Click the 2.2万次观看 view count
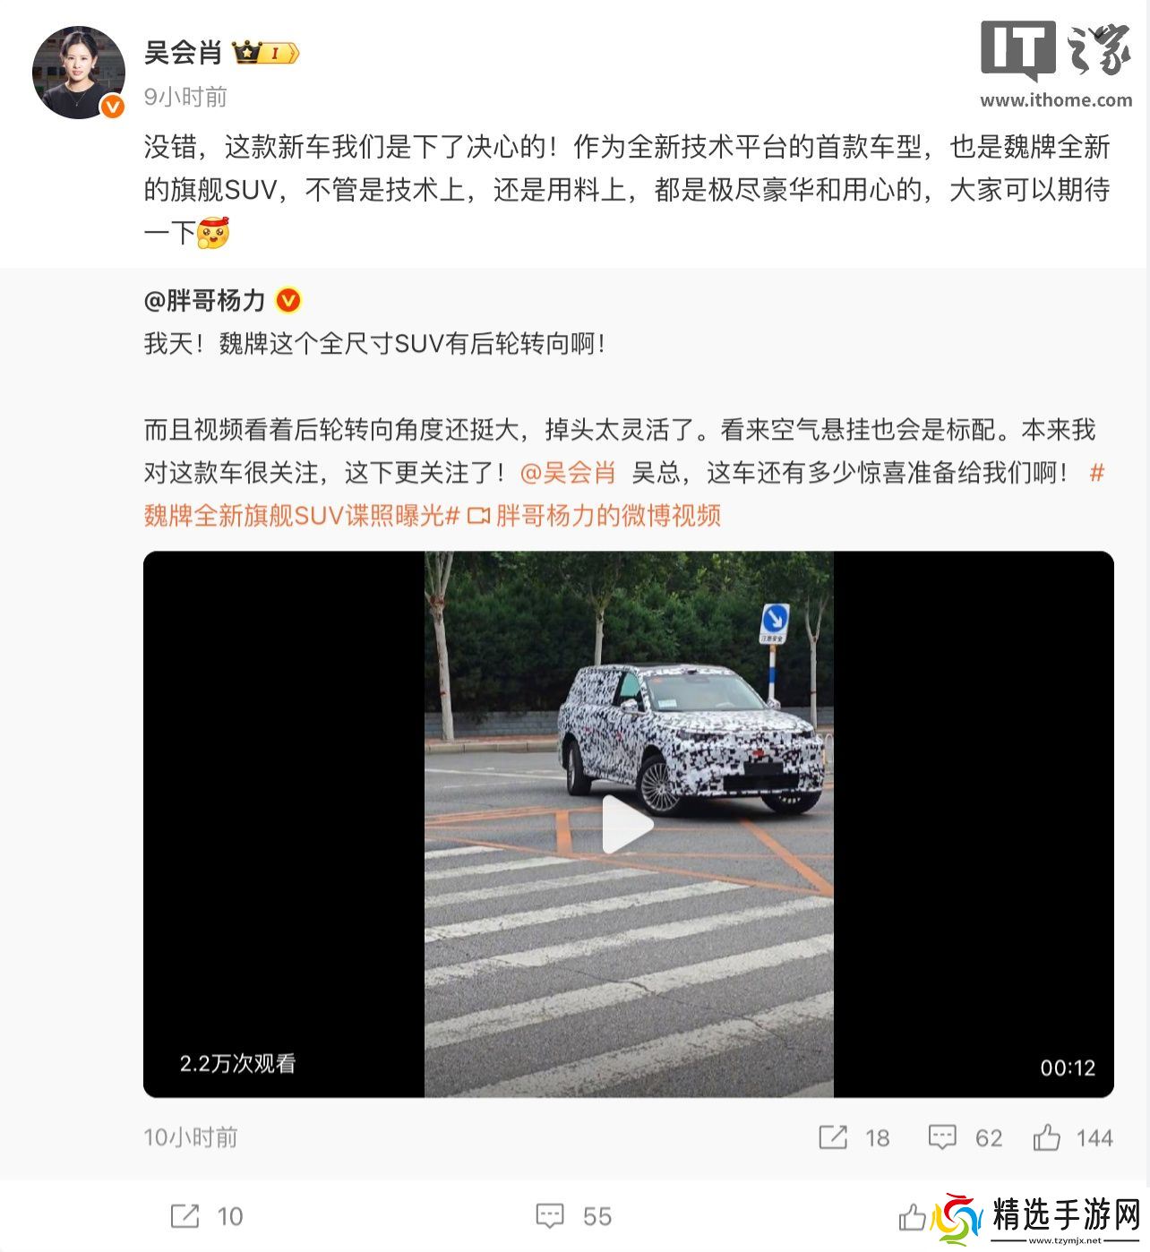The image size is (1150, 1252). tap(237, 1064)
